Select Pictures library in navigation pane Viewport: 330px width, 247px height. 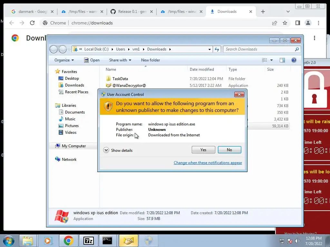pyautogui.click(x=72, y=126)
